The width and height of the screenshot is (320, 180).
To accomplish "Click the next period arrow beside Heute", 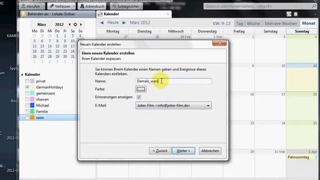I will (124, 22).
